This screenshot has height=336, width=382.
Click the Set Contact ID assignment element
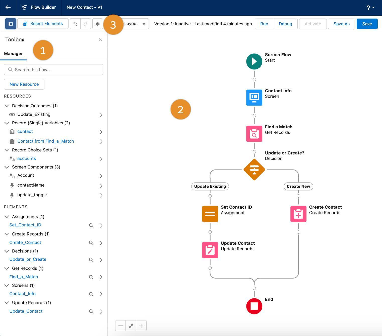[x=210, y=214]
